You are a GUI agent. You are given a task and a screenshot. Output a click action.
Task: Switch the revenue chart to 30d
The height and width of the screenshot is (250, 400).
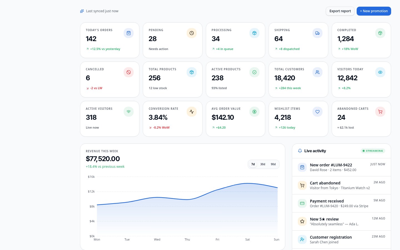pos(263,164)
